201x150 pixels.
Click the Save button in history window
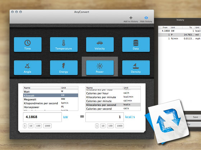tap(193, 117)
